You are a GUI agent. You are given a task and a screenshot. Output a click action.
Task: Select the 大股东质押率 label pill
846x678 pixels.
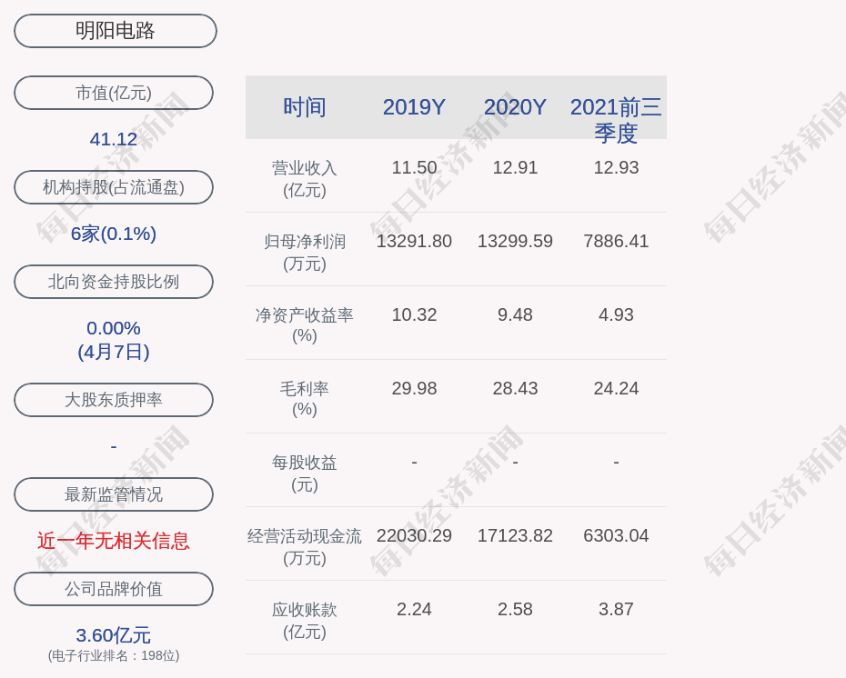click(114, 399)
